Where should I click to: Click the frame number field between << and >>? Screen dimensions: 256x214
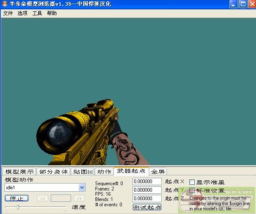[x=61, y=198]
